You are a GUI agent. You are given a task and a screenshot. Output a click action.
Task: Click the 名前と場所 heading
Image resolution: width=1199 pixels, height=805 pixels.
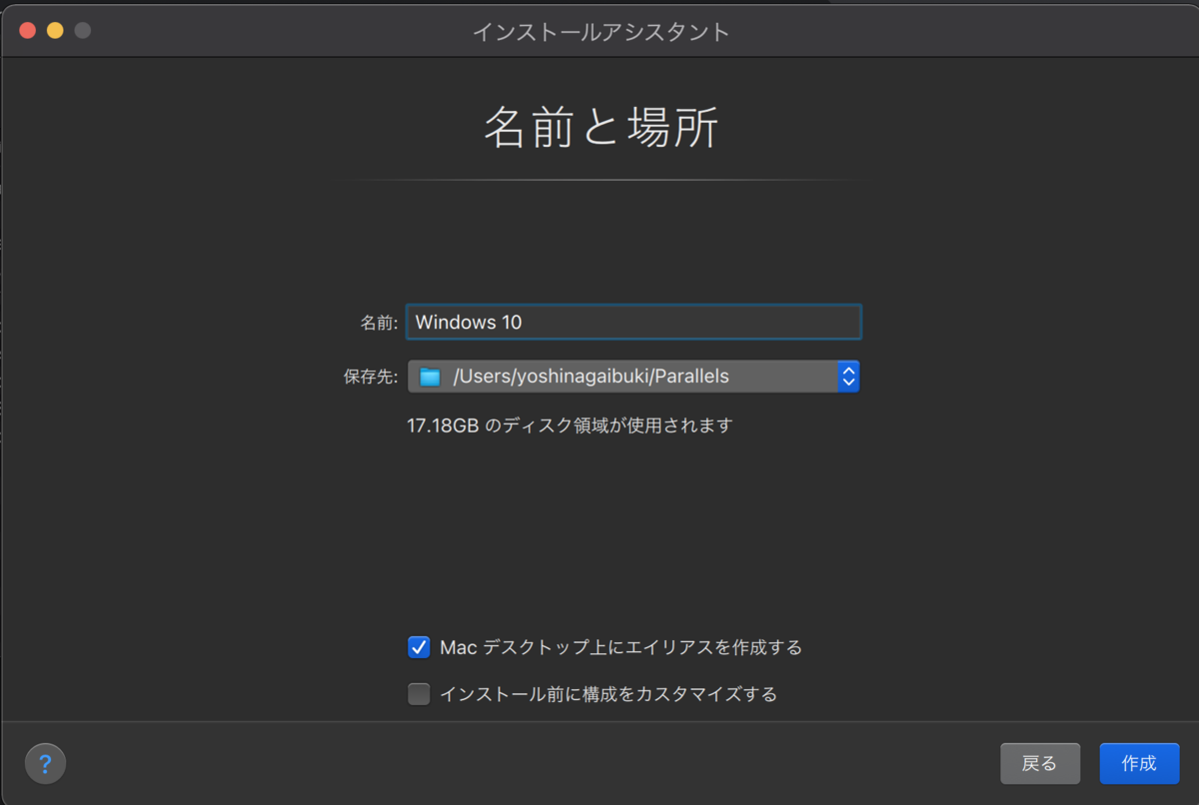click(x=601, y=127)
